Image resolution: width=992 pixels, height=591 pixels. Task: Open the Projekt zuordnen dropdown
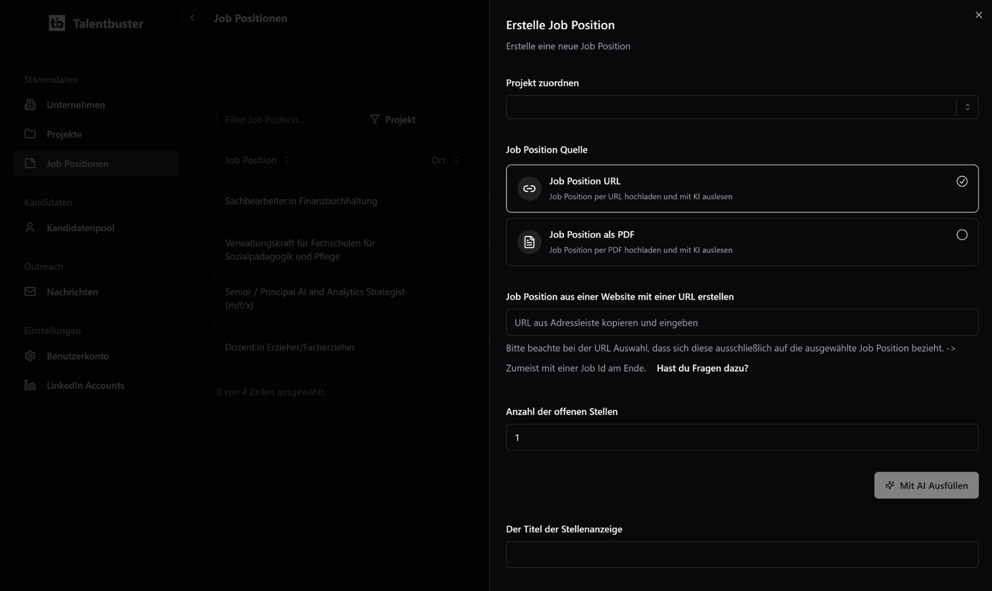pyautogui.click(x=742, y=107)
